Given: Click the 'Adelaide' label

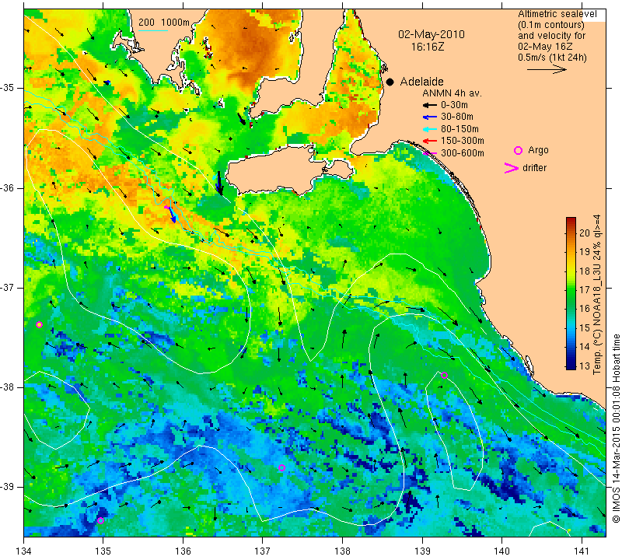Looking at the screenshot, I should tap(421, 82).
